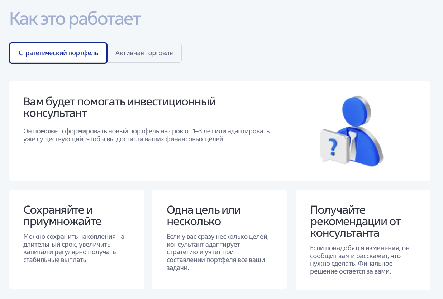The image size is (443, 299).
Task: Click the Получайте рекомендации от консультанта heading
Action: (355, 222)
